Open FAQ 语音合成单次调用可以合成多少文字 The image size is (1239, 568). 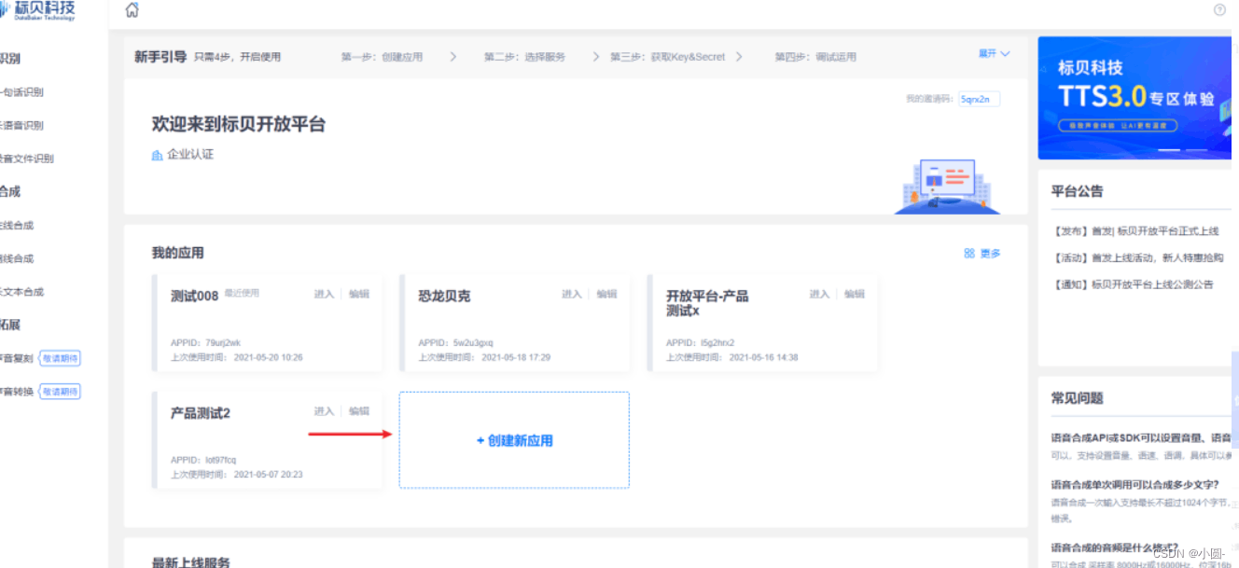pos(1135,484)
